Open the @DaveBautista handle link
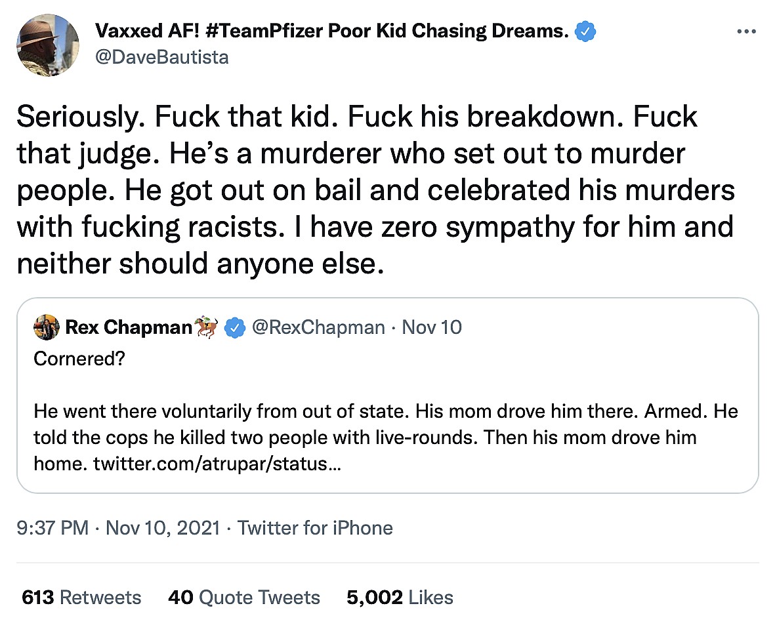Viewport: 775px width, 627px height. pos(162,58)
